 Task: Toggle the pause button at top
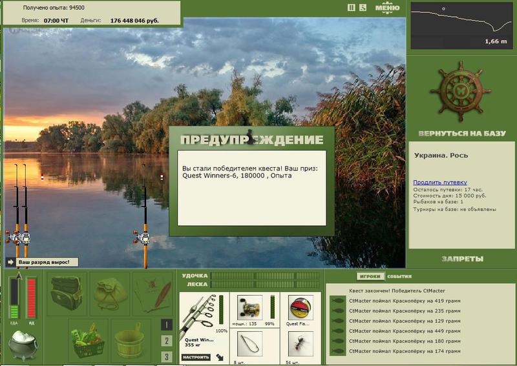pyautogui.click(x=352, y=7)
